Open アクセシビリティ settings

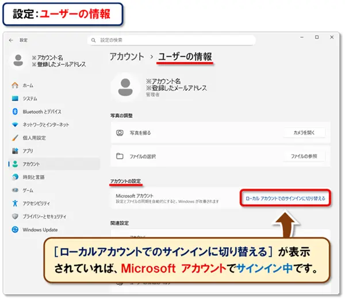coord(54,203)
